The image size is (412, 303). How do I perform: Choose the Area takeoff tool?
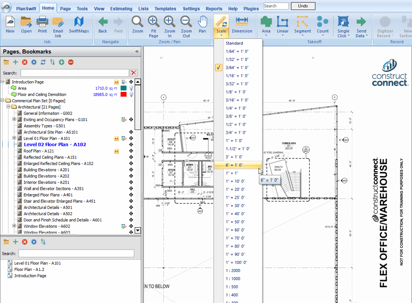pyautogui.click(x=266, y=22)
